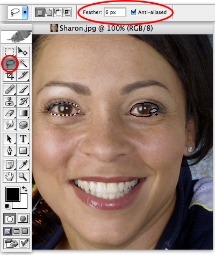Select the Eraser tool

pyautogui.click(x=10, y=114)
